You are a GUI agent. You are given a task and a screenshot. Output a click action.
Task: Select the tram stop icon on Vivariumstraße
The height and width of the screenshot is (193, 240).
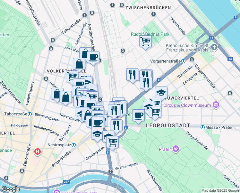[110, 171]
